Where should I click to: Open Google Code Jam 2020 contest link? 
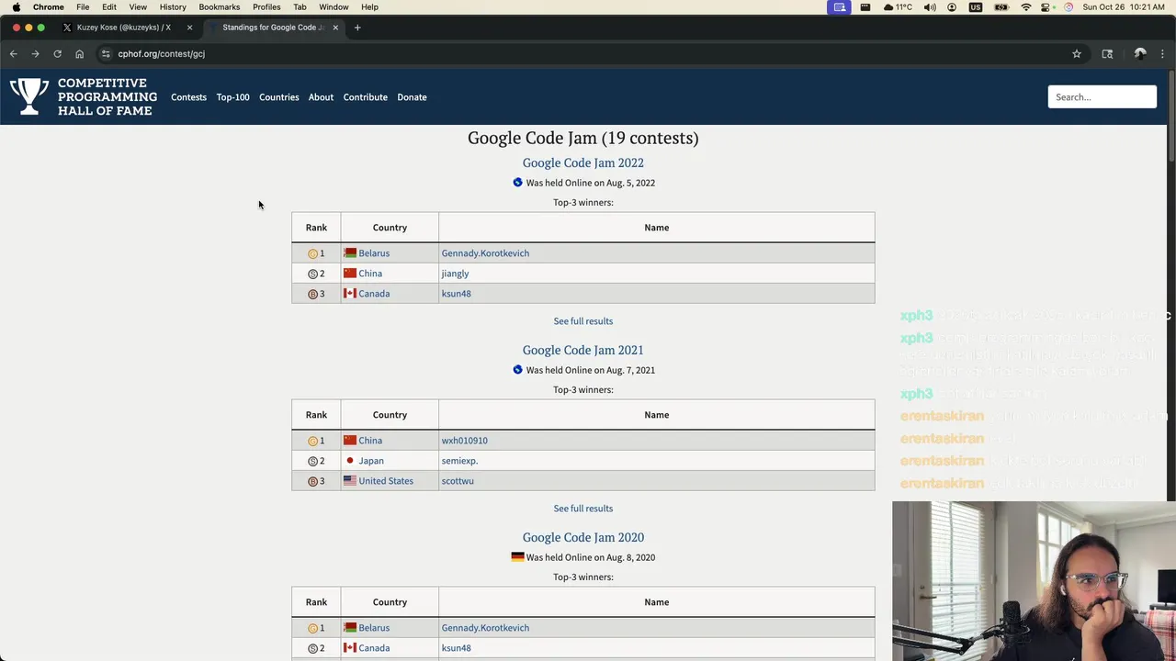[x=582, y=538]
